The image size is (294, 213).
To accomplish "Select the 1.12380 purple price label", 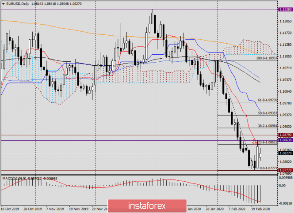I will pyautogui.click(x=283, y=9).
